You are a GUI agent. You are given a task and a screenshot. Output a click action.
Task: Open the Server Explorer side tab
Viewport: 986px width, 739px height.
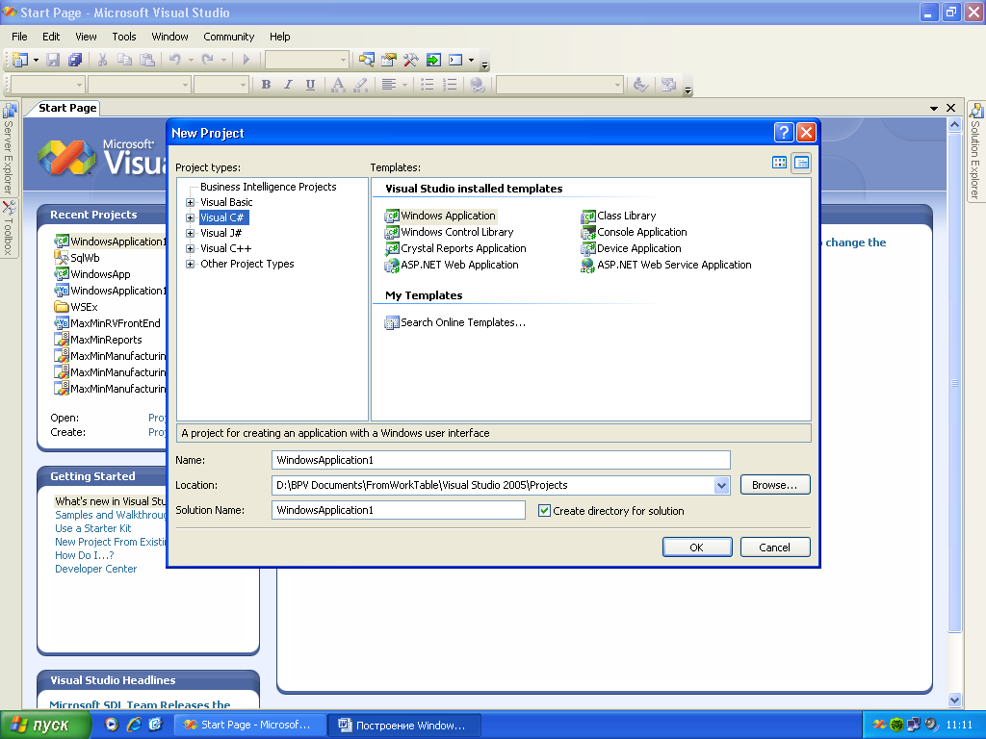(x=9, y=148)
